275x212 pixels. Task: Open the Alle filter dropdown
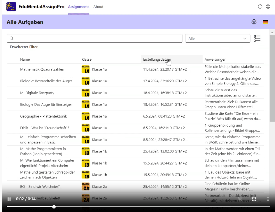coord(218,38)
